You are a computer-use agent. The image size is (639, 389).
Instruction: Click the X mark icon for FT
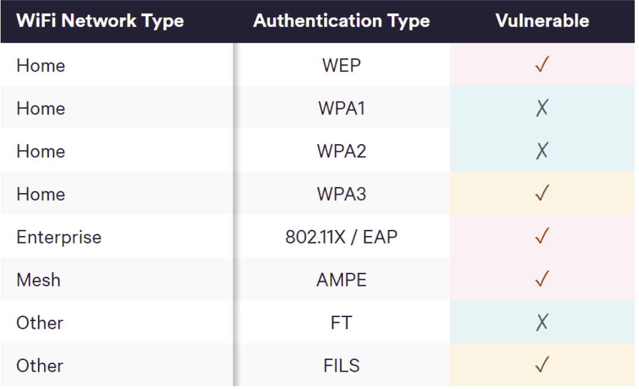click(542, 322)
